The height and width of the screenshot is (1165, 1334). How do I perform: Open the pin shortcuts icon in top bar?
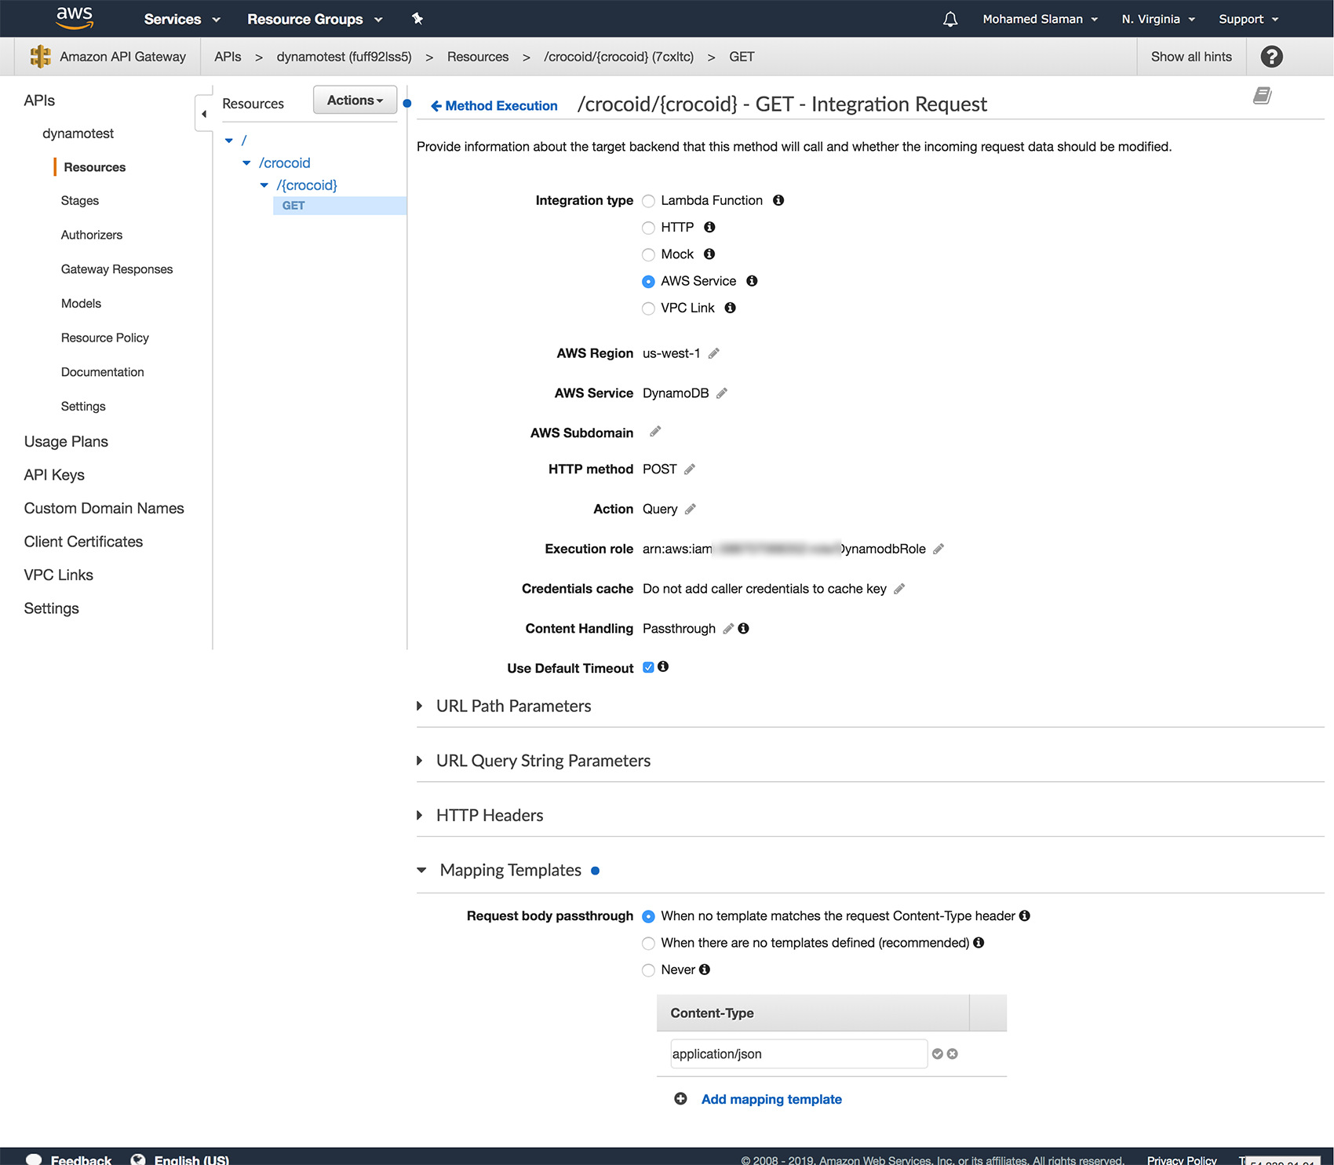tap(417, 19)
